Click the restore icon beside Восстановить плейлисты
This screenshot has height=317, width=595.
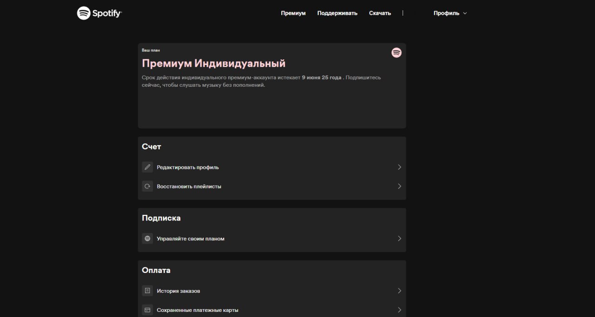[147, 186]
